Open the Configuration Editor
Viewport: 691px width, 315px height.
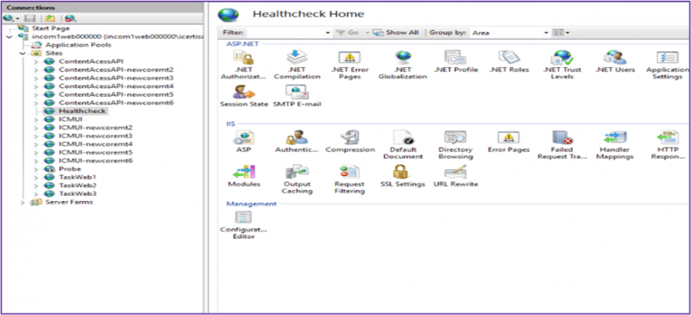point(244,224)
